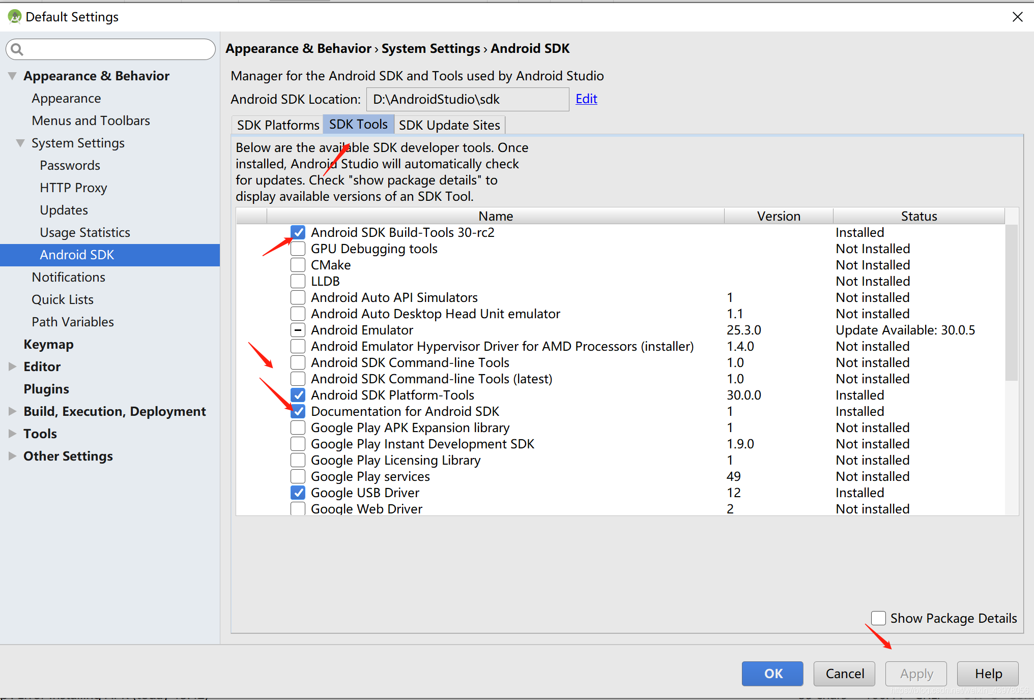Collapse the System Settings section
This screenshot has width=1034, height=700.
coord(20,143)
